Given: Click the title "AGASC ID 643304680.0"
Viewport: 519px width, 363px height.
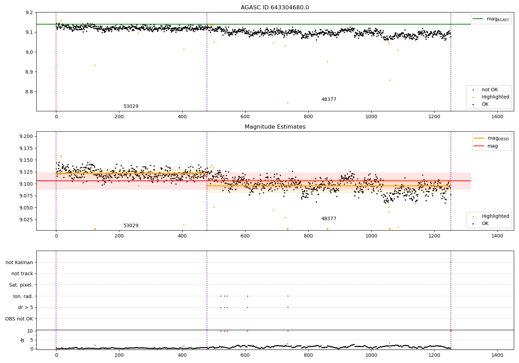Looking at the screenshot, I should (x=275, y=8).
